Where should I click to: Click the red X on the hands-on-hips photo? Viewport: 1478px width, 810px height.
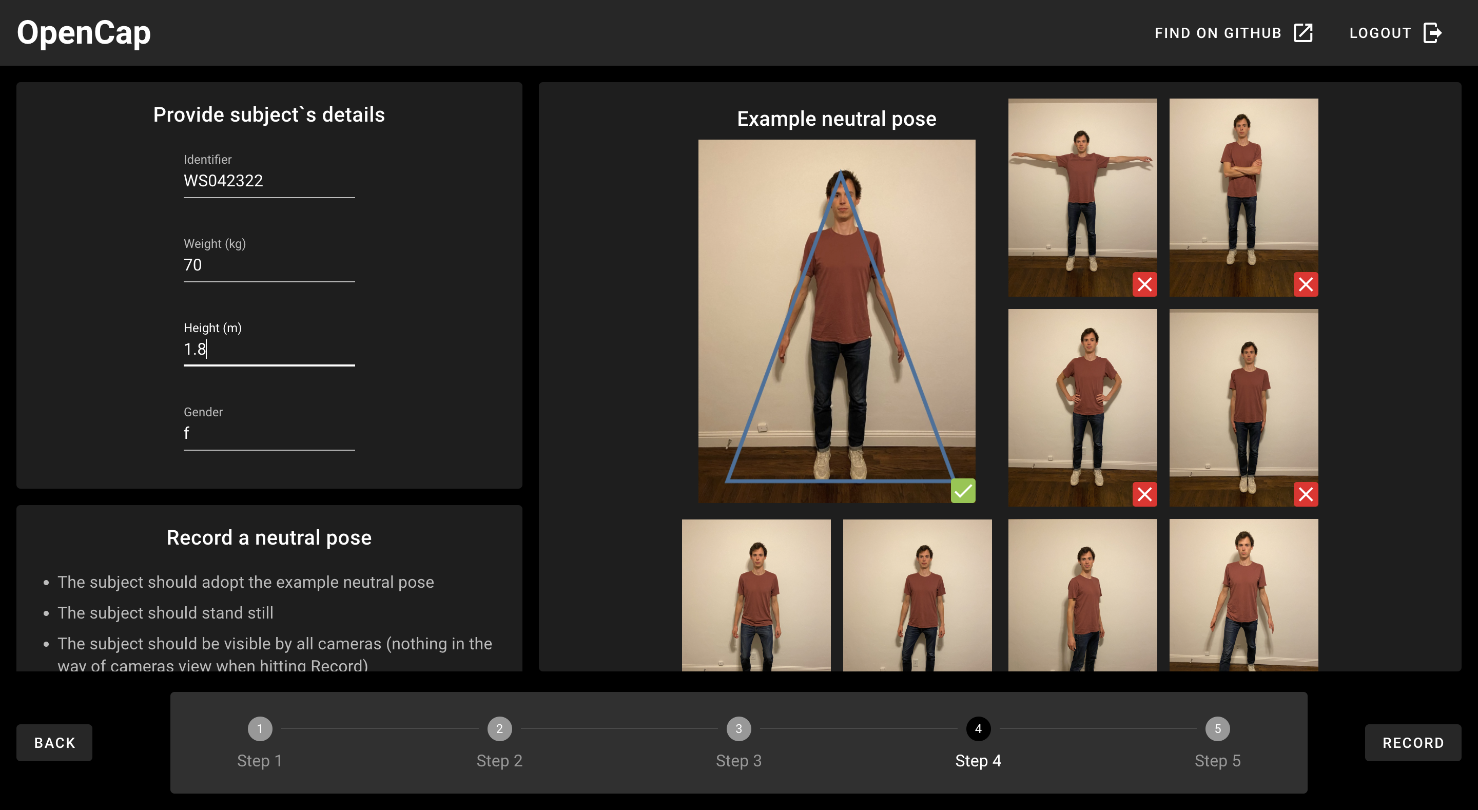tap(1144, 494)
